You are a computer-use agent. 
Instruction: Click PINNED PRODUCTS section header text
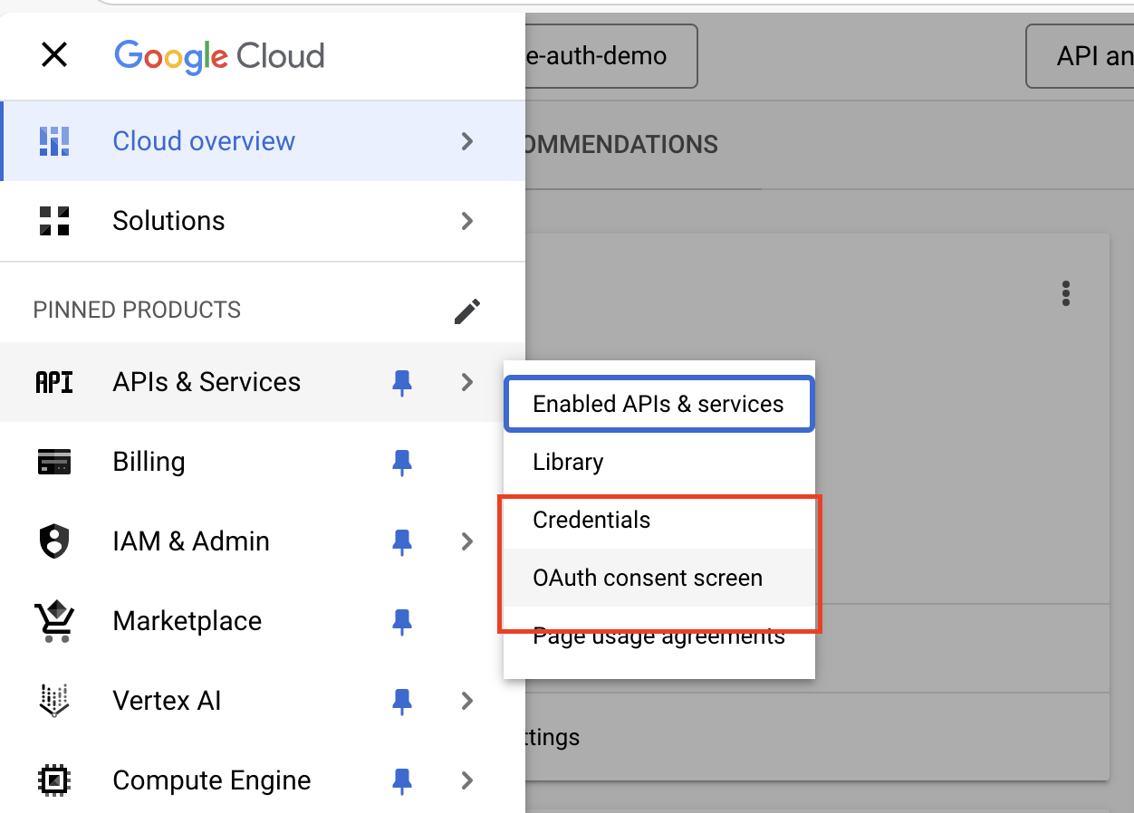137,310
